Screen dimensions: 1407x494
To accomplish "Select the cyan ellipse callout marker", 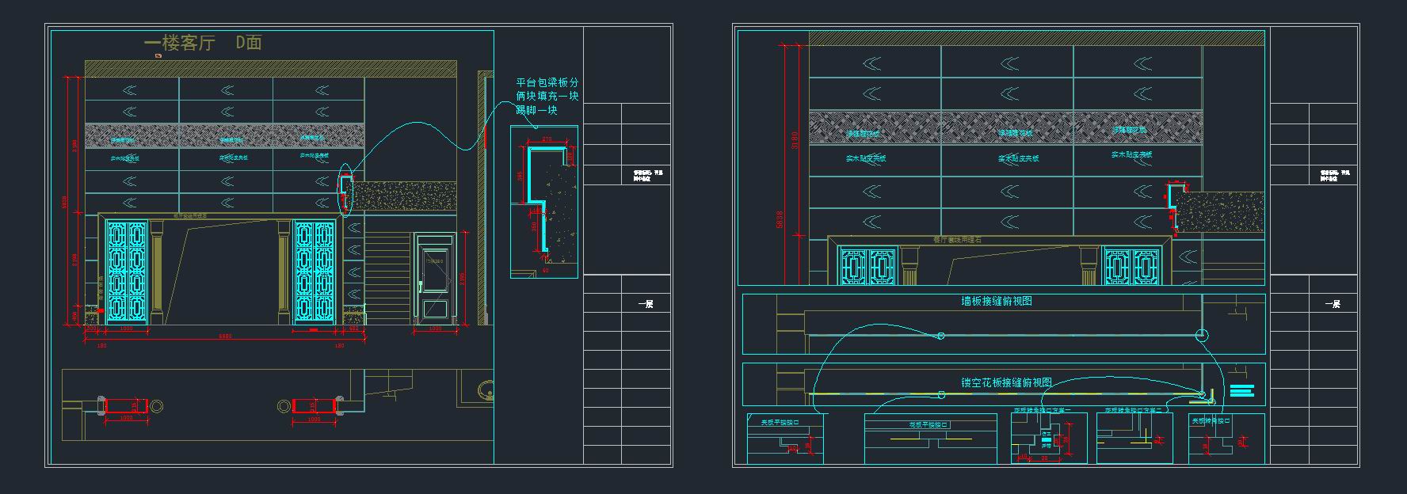I will [x=345, y=189].
